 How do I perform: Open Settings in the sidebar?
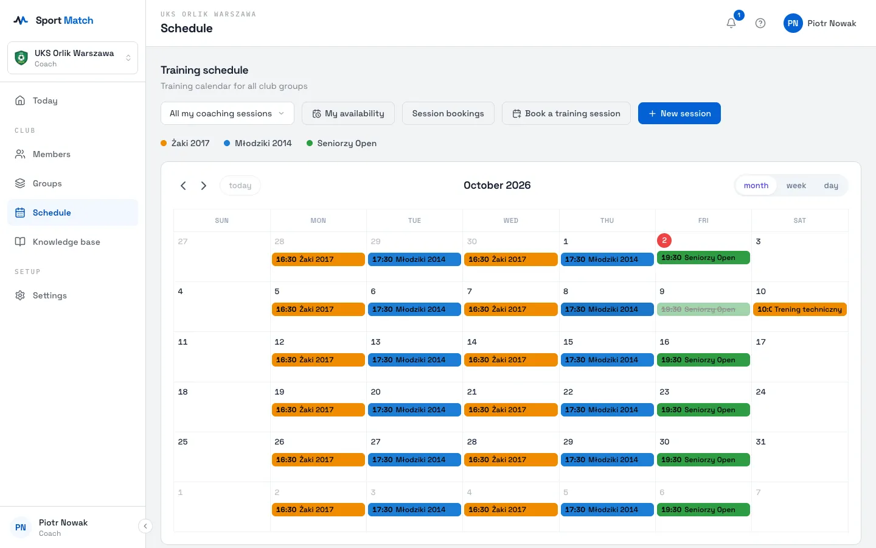click(x=73, y=295)
